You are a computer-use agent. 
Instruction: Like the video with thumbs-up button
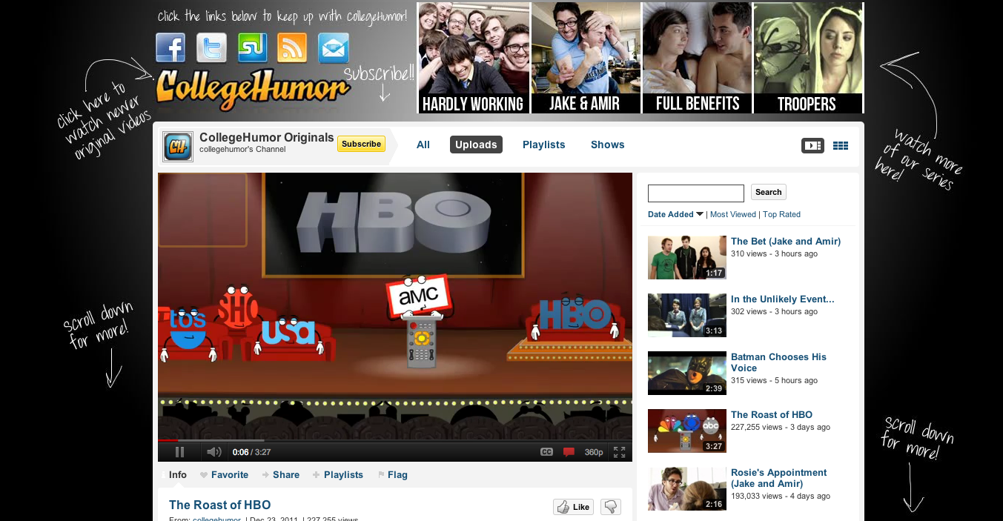coord(574,507)
